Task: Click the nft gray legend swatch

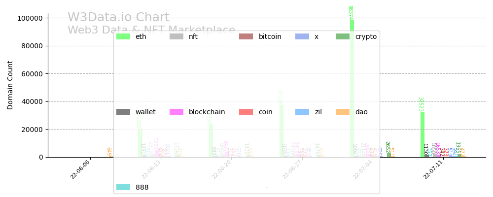Action: tap(176, 36)
